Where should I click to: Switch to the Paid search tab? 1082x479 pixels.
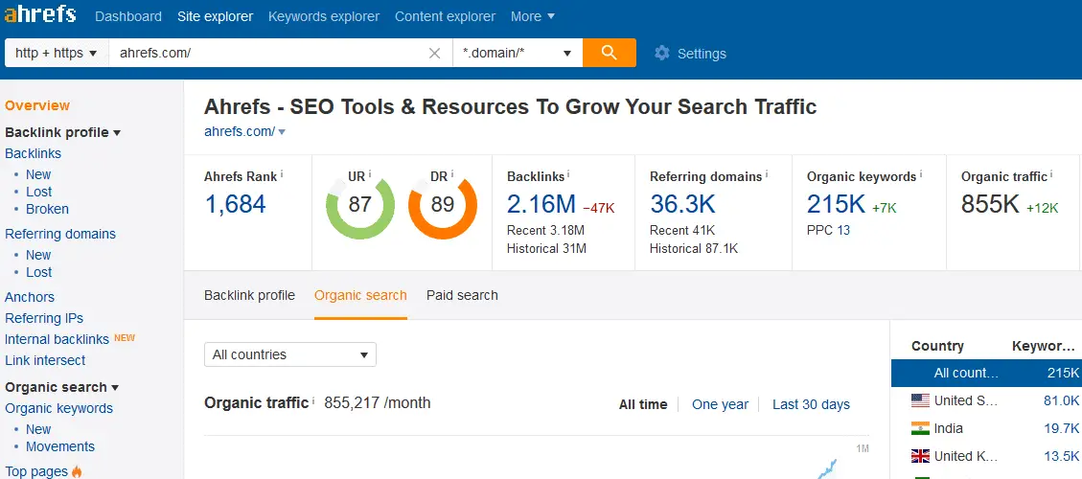[x=462, y=295]
